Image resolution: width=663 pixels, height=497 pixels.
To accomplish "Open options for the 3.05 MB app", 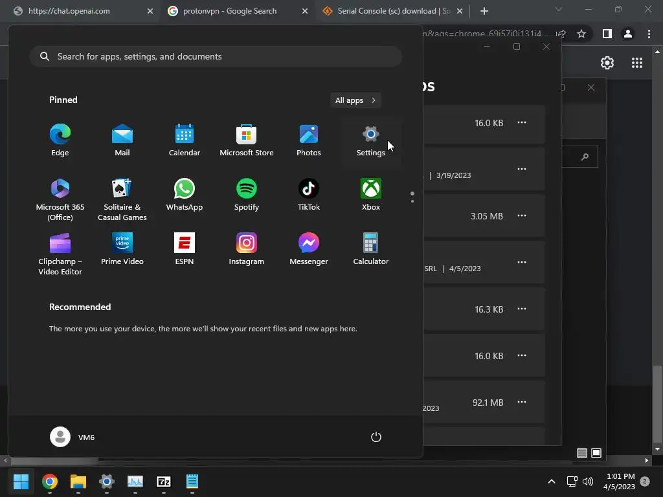I will (x=522, y=215).
